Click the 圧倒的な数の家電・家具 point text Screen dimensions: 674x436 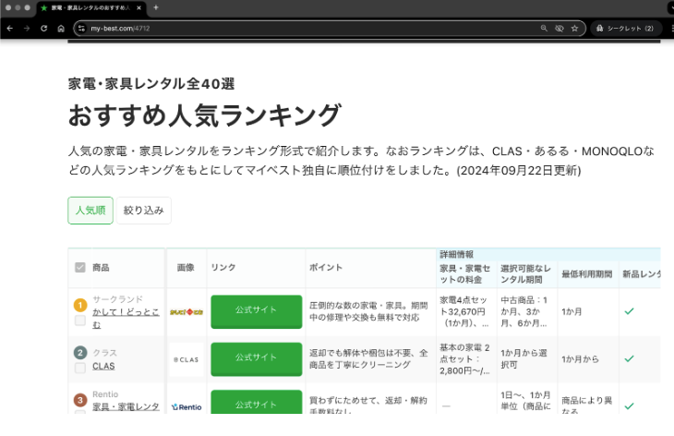(368, 311)
